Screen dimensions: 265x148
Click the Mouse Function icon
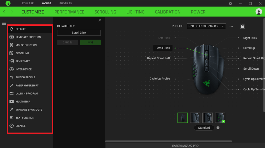click(11, 45)
